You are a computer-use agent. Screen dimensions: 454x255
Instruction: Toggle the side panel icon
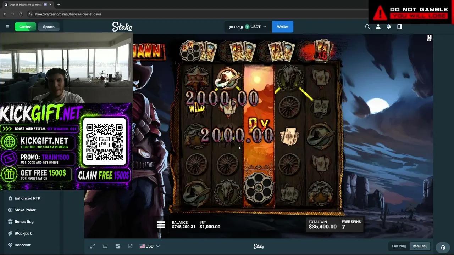400,27
